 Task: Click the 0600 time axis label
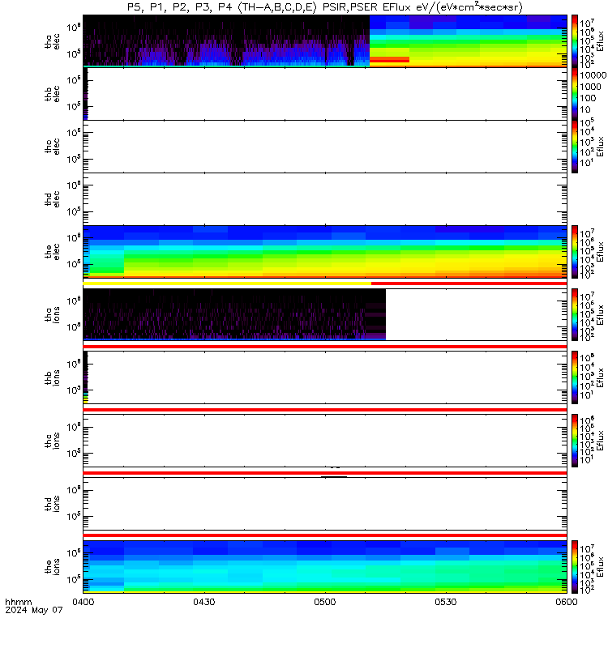click(566, 602)
